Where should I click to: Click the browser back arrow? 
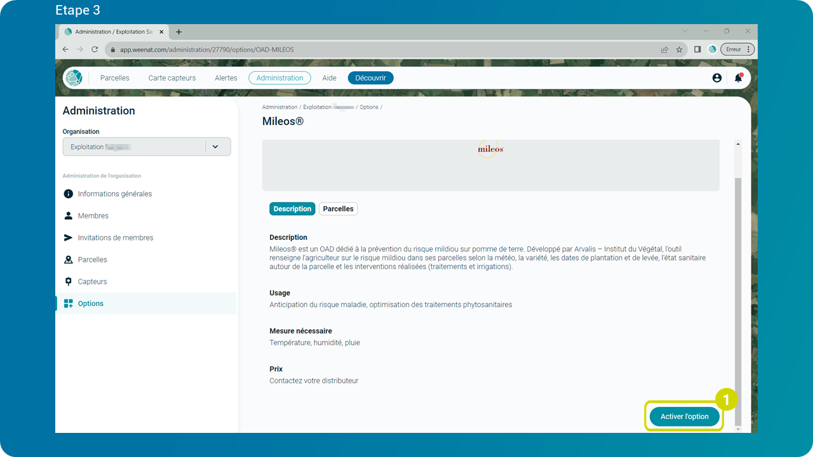click(65, 50)
